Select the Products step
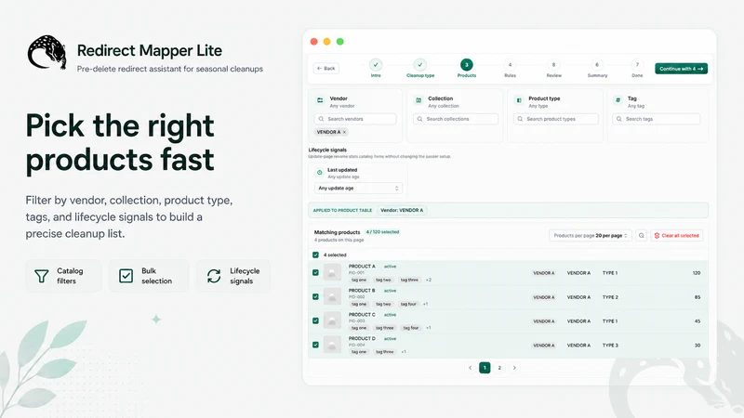744x418 pixels. click(x=467, y=68)
